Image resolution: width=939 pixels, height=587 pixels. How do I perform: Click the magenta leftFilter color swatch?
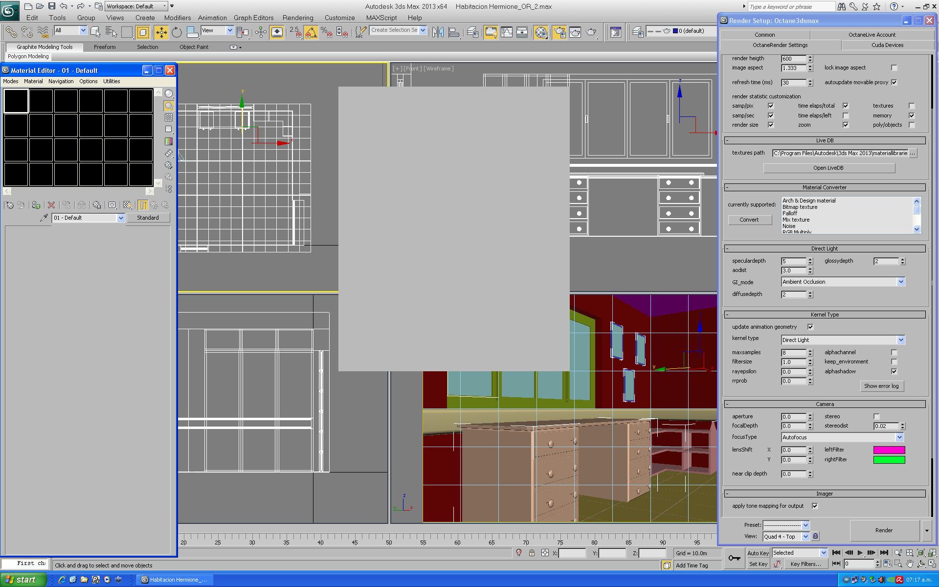[889, 450]
